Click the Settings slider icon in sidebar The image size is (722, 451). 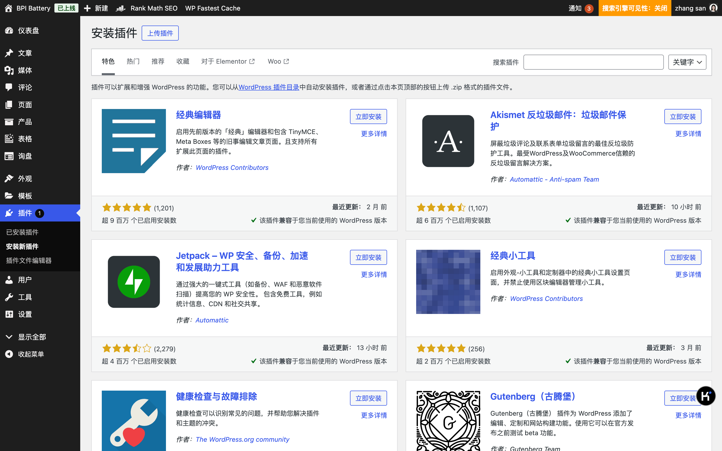click(x=9, y=314)
